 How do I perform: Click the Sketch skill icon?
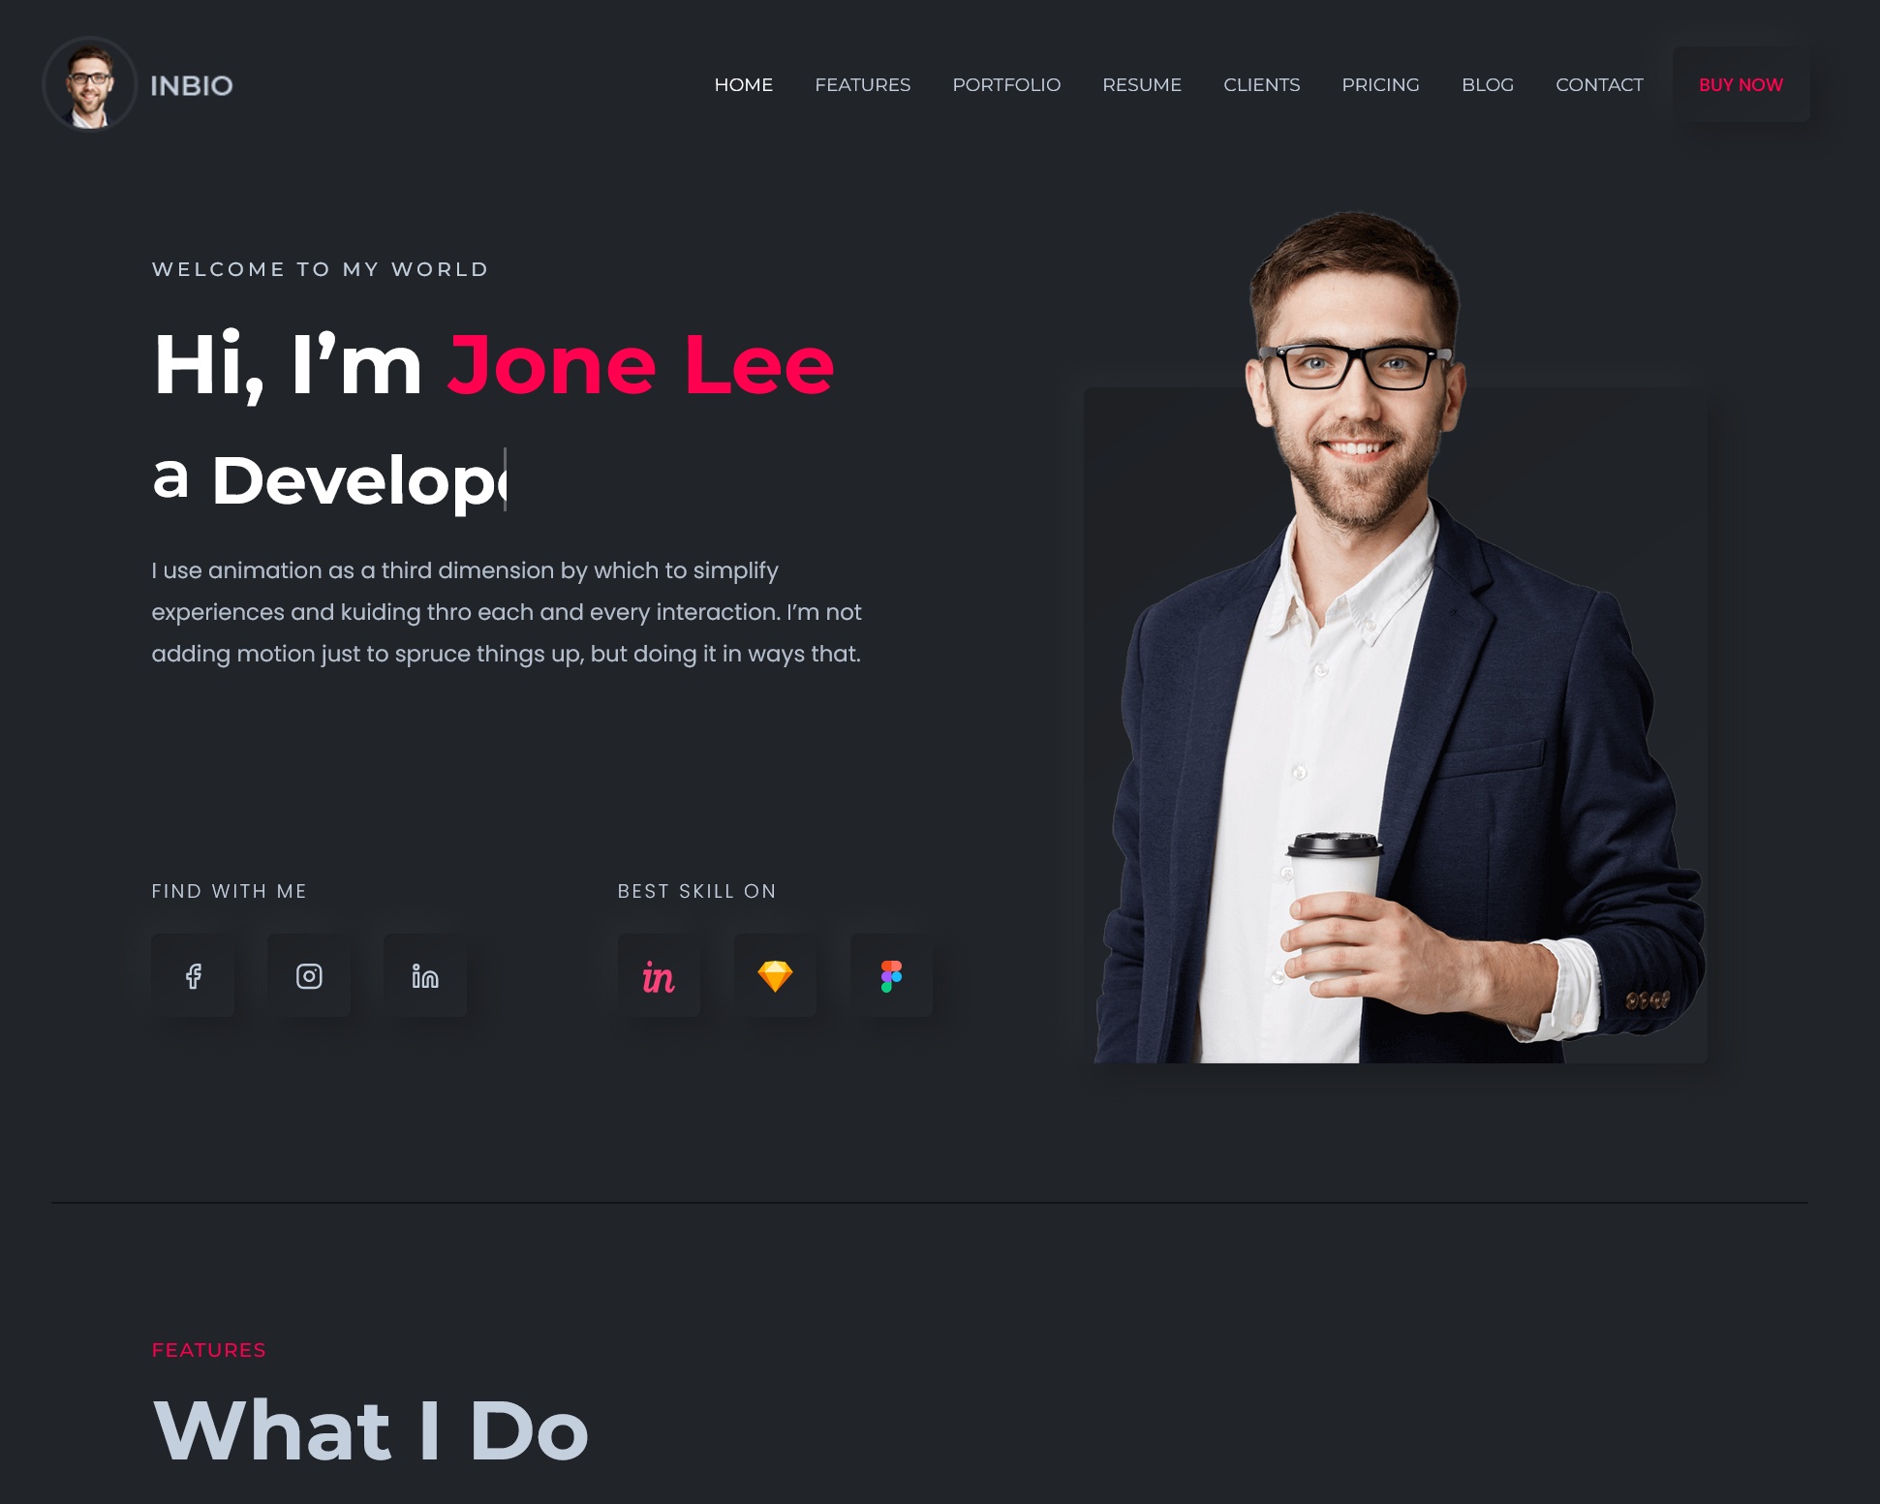pyautogui.click(x=774, y=974)
